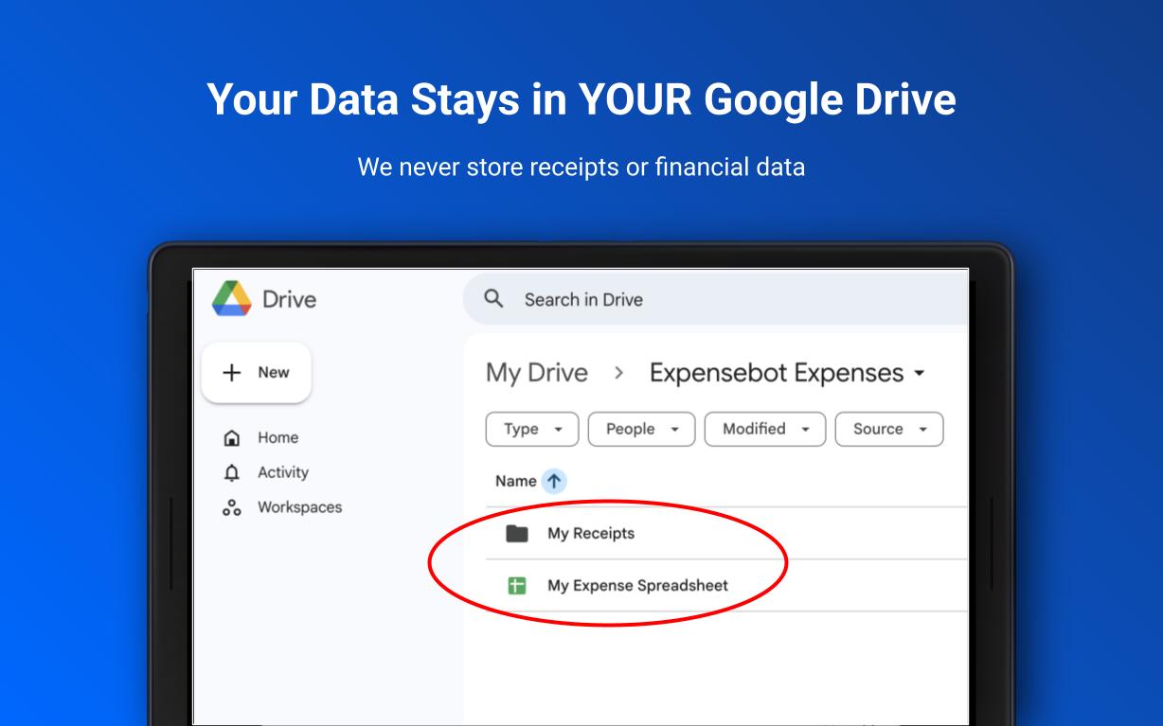Select Activity in the sidebar menu
The width and height of the screenshot is (1163, 726).
[282, 472]
